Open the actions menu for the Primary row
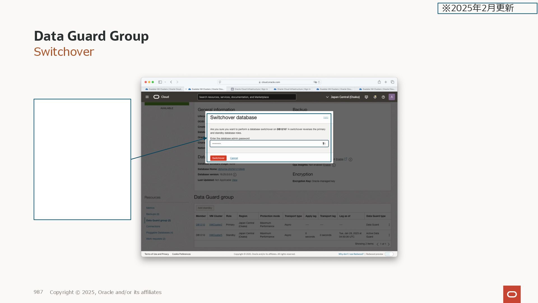 click(x=389, y=225)
